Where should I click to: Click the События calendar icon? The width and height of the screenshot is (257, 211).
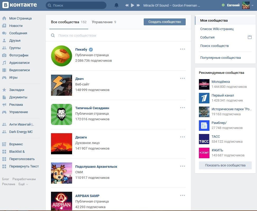[x=250, y=37]
